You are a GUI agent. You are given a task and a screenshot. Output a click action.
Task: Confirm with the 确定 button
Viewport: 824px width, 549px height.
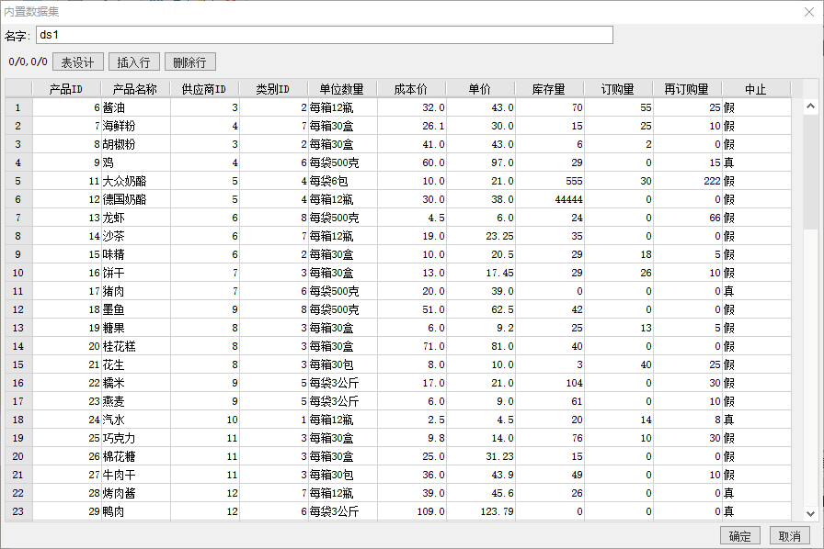(740, 536)
